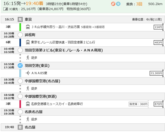Click the JR山手線外回り・品川・渋谷方面 line text
Viewport: 165px width, 133px height.
click(56, 27)
